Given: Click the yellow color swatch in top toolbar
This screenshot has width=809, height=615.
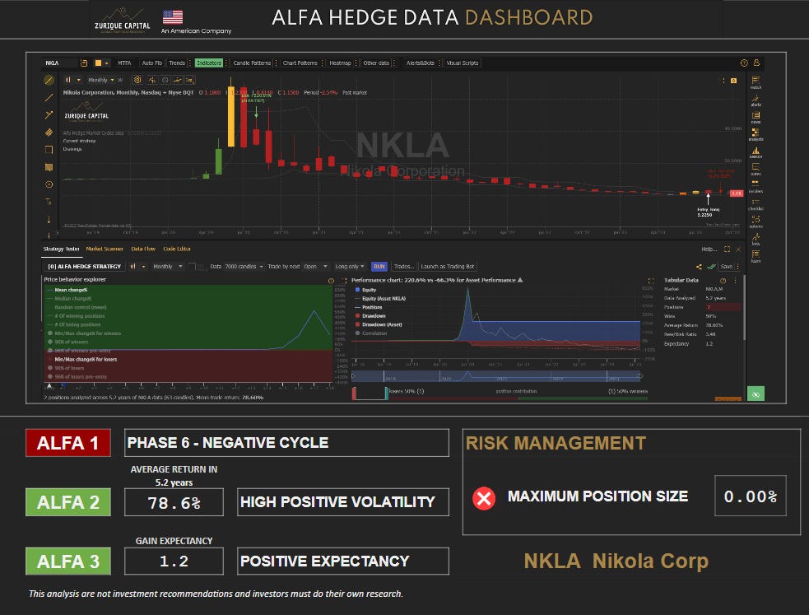Looking at the screenshot, I should pyautogui.click(x=98, y=63).
